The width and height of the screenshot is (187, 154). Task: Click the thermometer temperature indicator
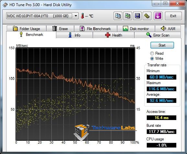pos(82,16)
